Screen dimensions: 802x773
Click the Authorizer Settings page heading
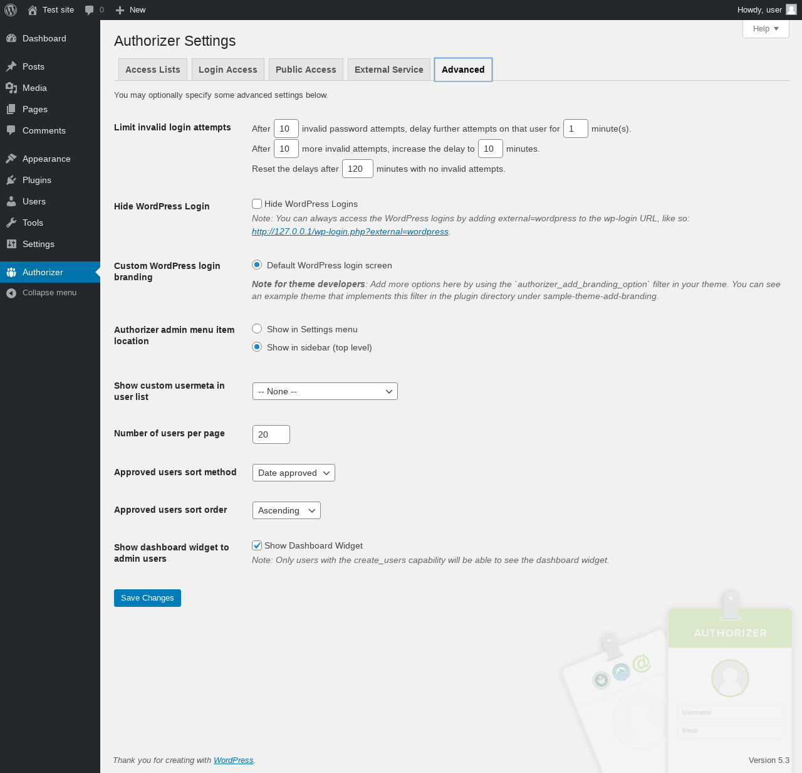point(175,41)
